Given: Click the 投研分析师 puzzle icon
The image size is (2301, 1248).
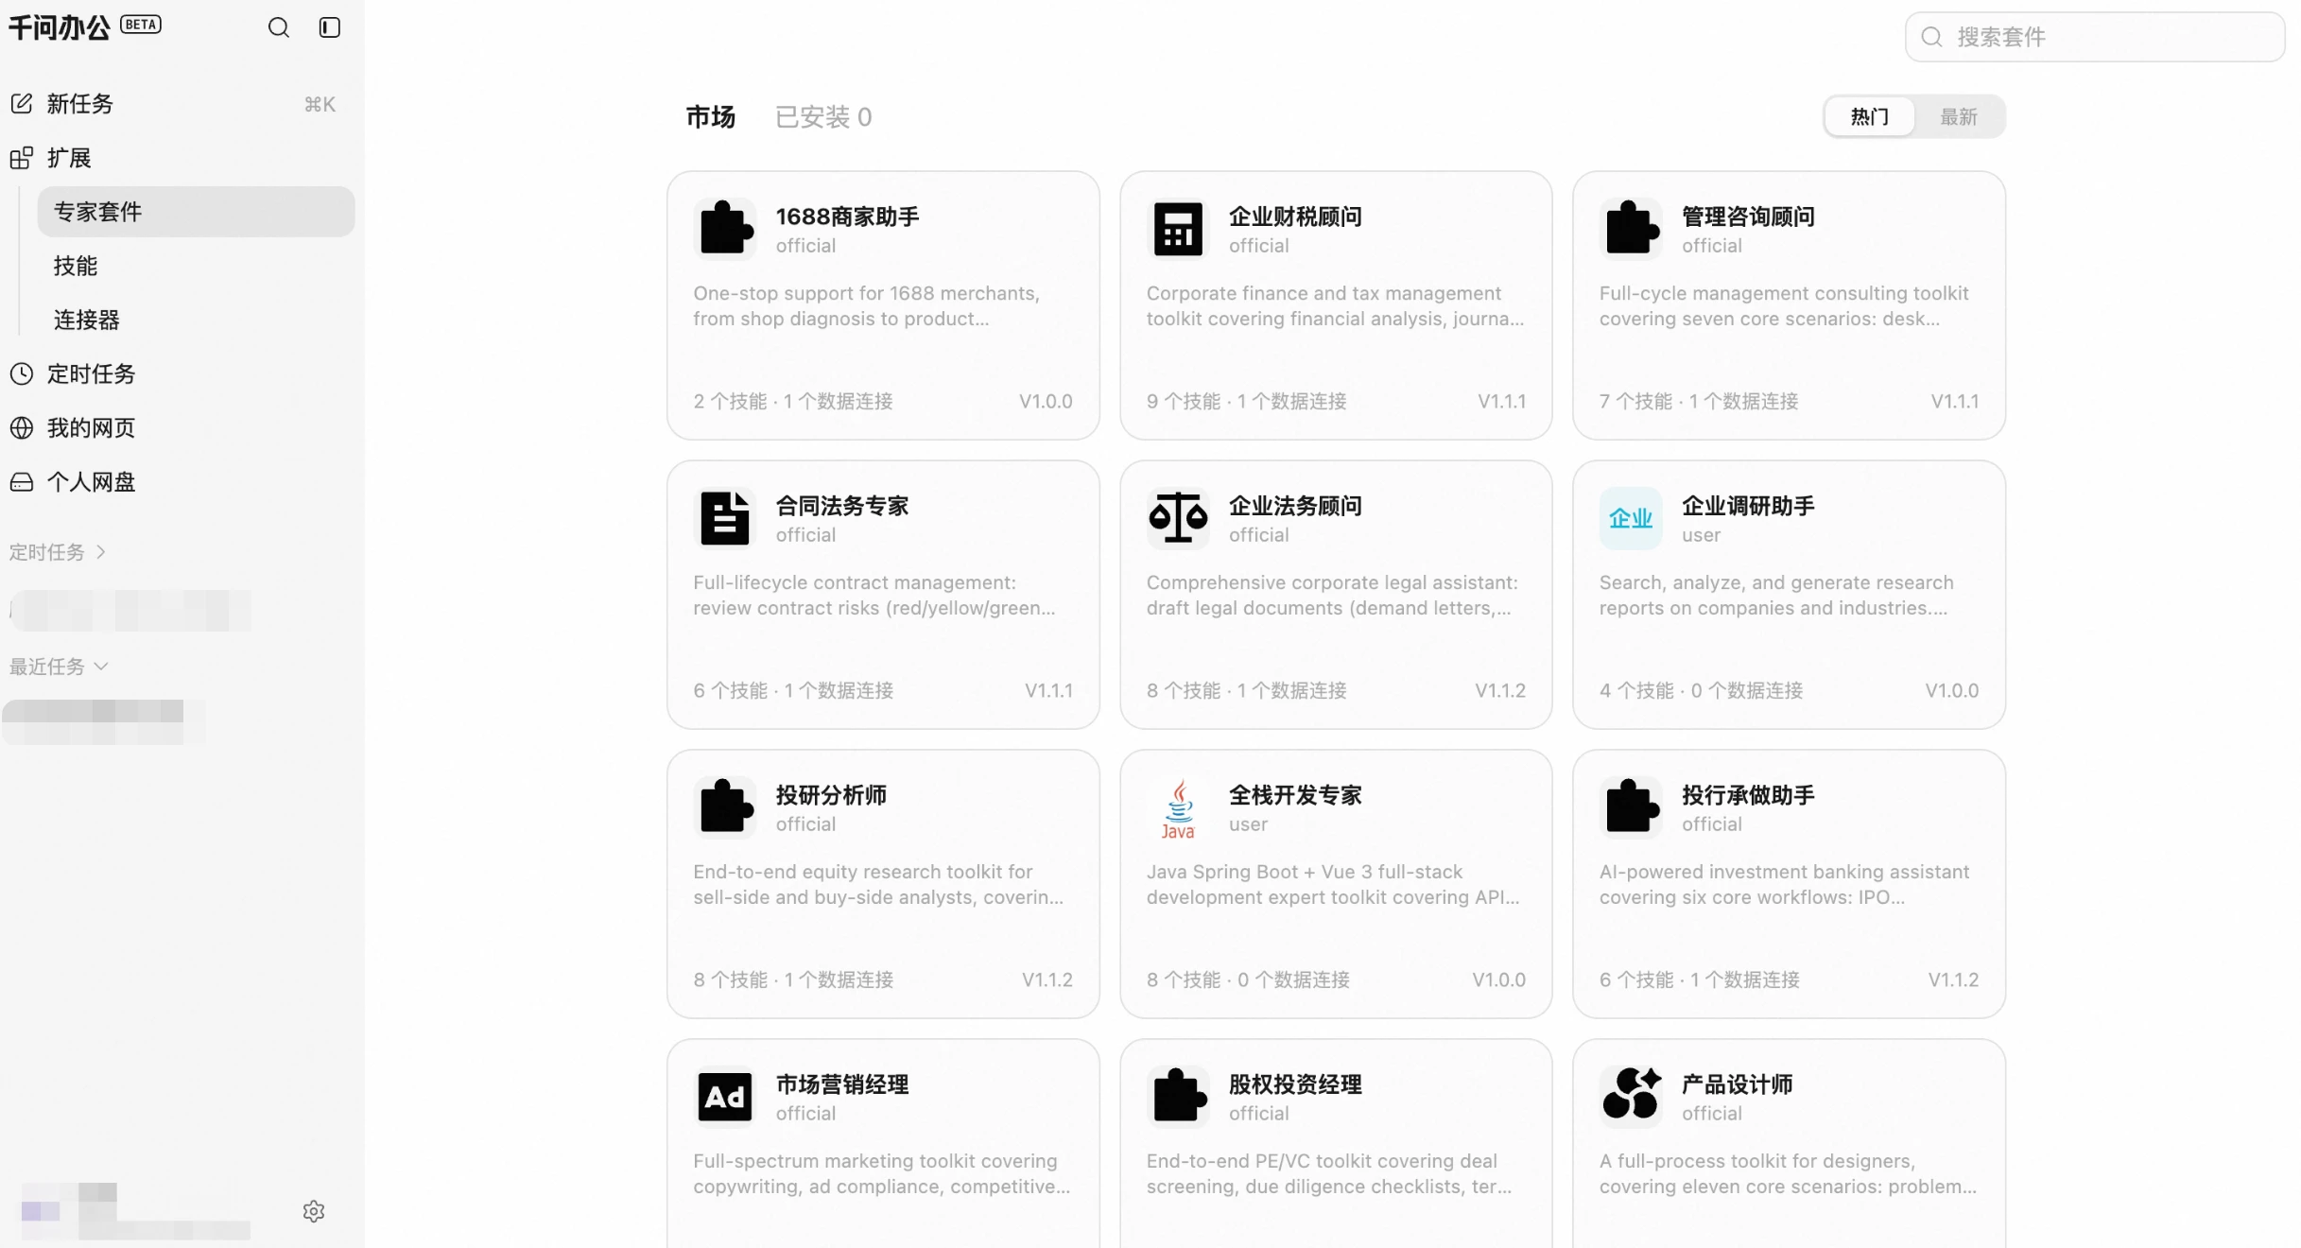Looking at the screenshot, I should tap(725, 807).
